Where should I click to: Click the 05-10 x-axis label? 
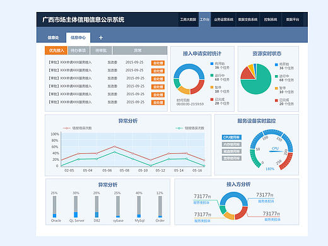pyautogui.click(x=143, y=170)
